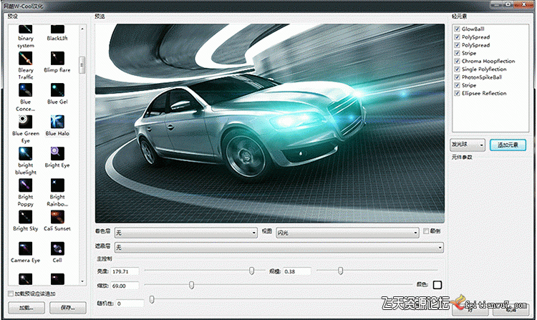Open the 颜色 color swatch
The width and height of the screenshot is (537, 320).
pos(437,285)
